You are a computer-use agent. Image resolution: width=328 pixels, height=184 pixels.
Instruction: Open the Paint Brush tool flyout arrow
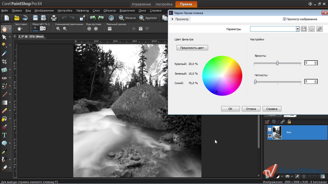[10, 94]
